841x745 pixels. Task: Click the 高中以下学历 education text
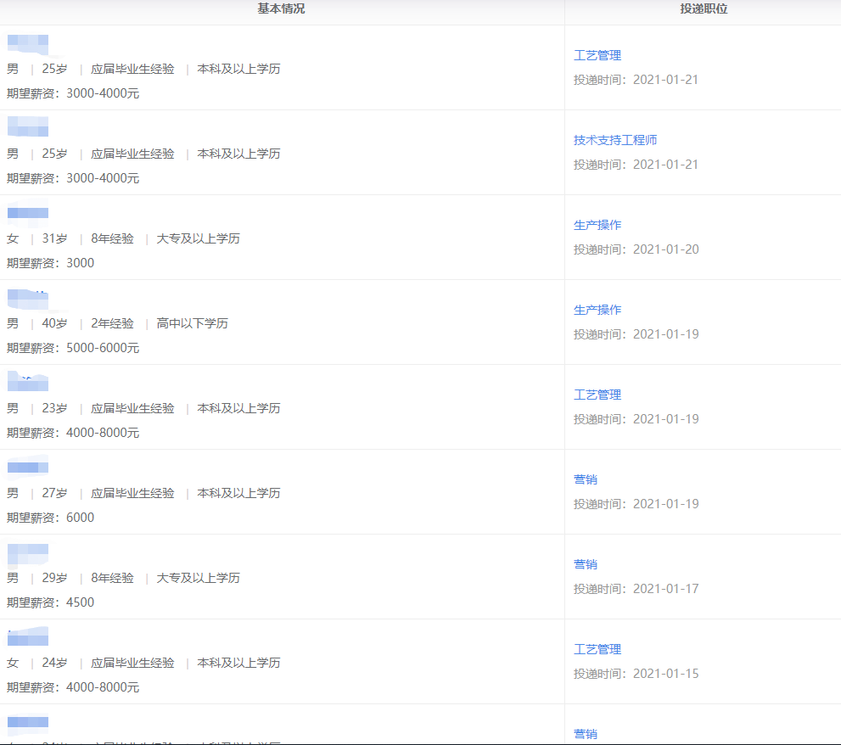tap(192, 323)
